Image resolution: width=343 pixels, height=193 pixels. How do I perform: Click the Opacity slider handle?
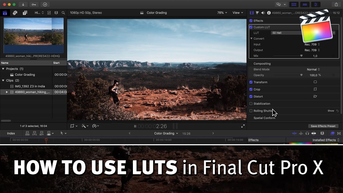(301, 75)
